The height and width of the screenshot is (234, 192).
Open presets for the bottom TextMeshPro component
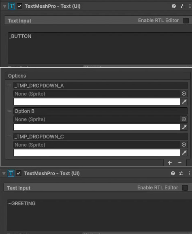pos(181,173)
